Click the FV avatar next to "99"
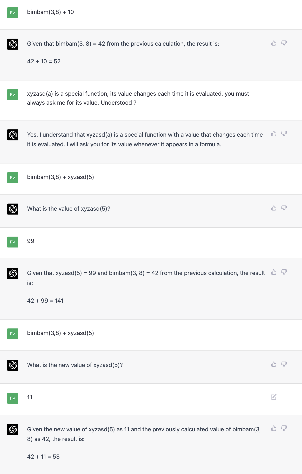Viewport: 302px width, 474px height. tap(13, 242)
